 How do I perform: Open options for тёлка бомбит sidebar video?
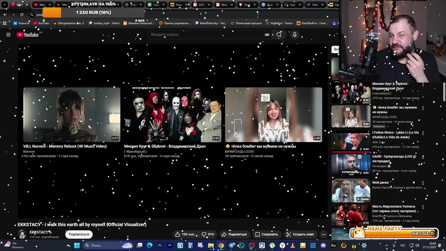pyautogui.click(x=423, y=108)
